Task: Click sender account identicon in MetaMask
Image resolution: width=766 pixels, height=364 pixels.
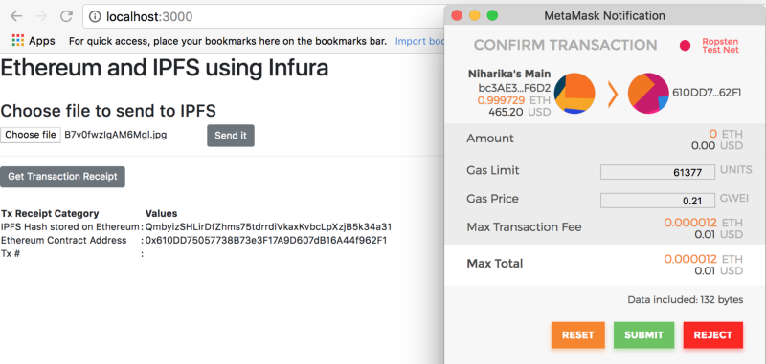Action: pos(574,94)
